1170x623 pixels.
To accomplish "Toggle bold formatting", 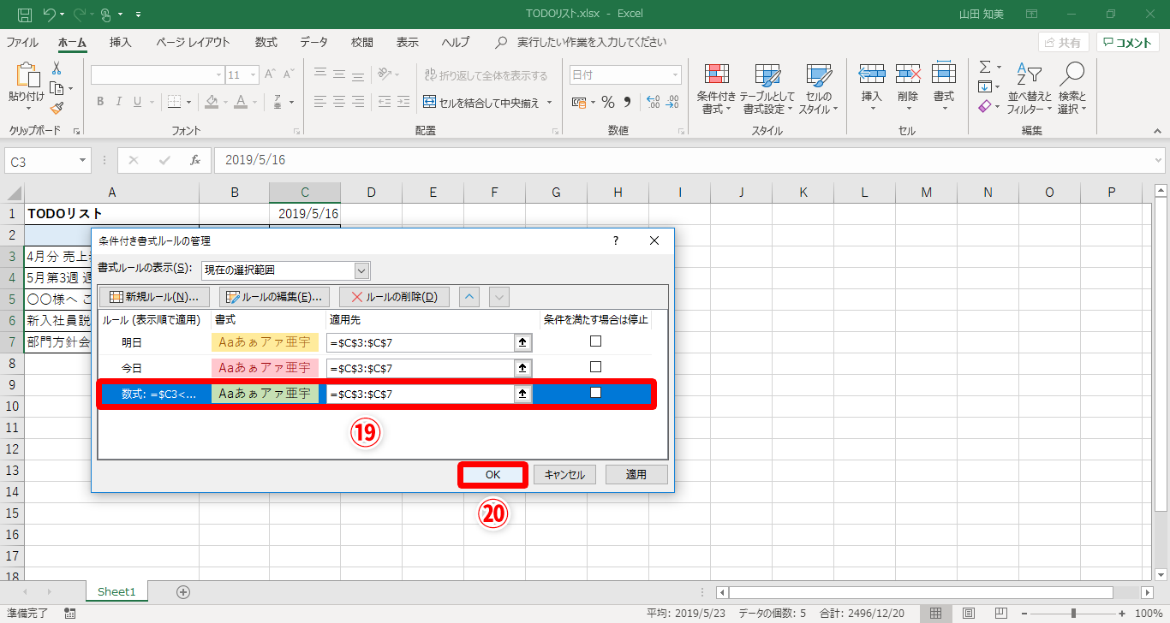I will pos(100,102).
